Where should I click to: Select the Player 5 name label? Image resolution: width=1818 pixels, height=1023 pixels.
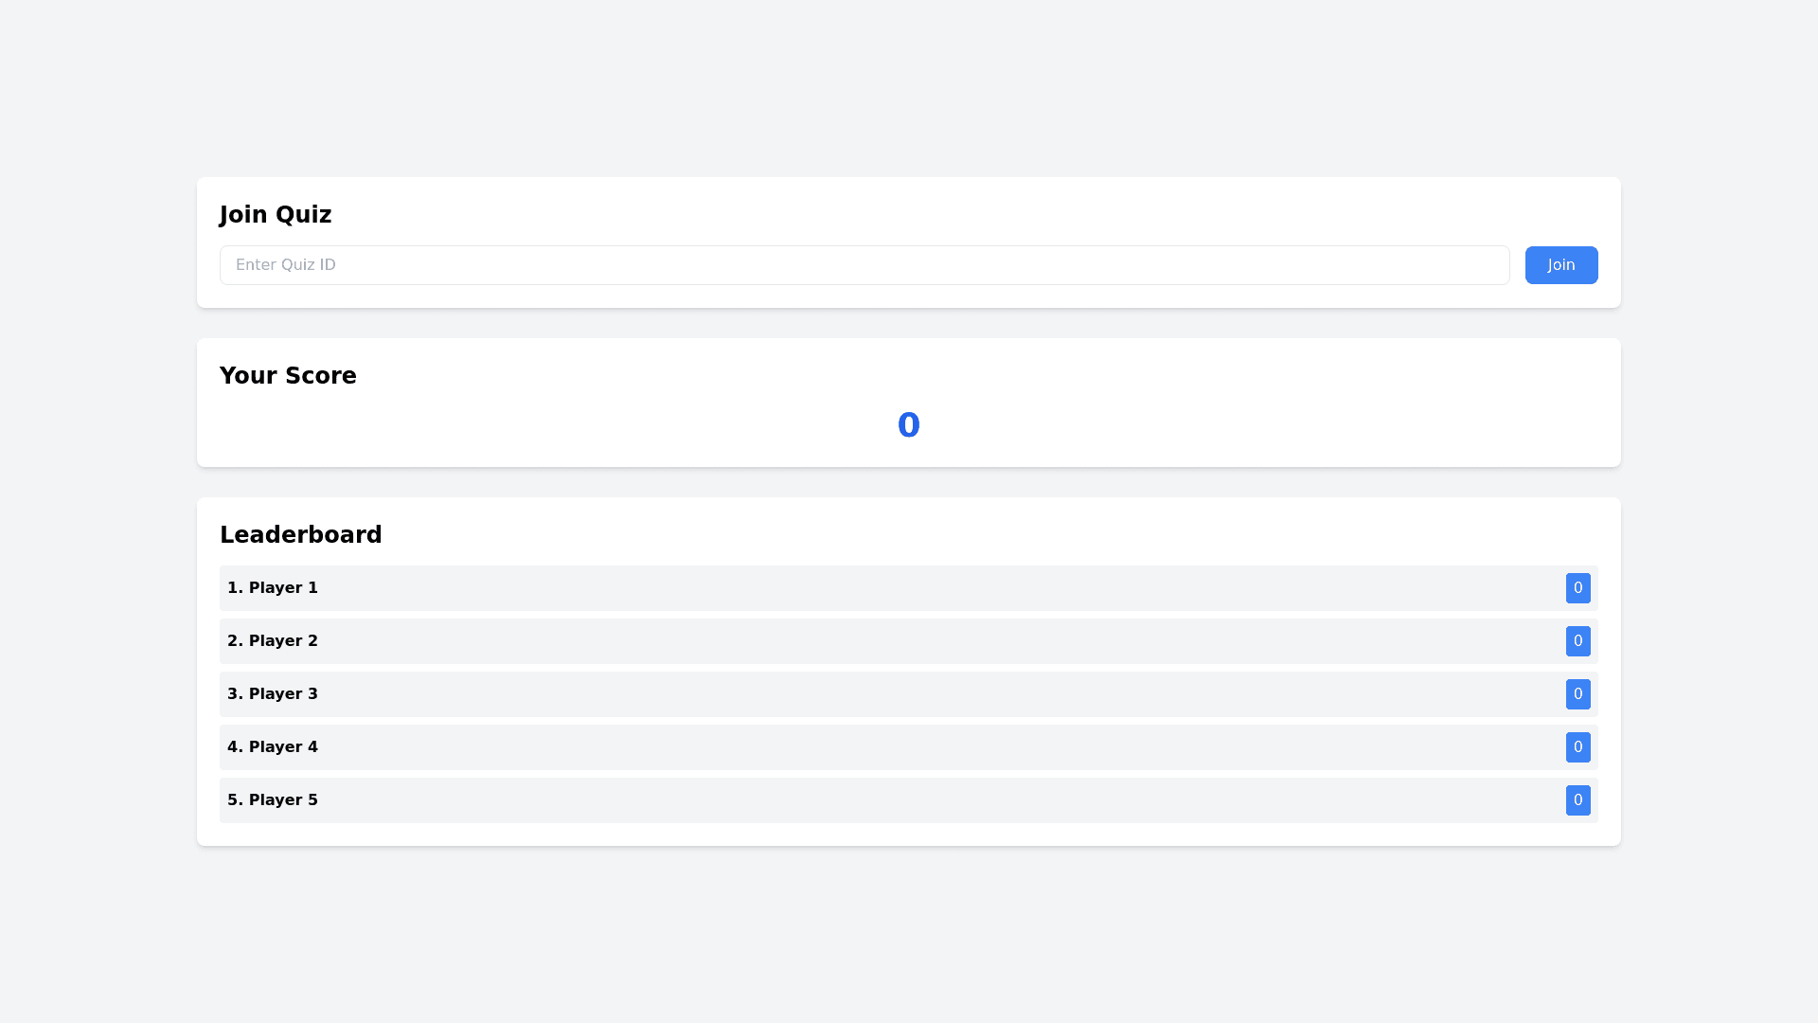click(273, 800)
